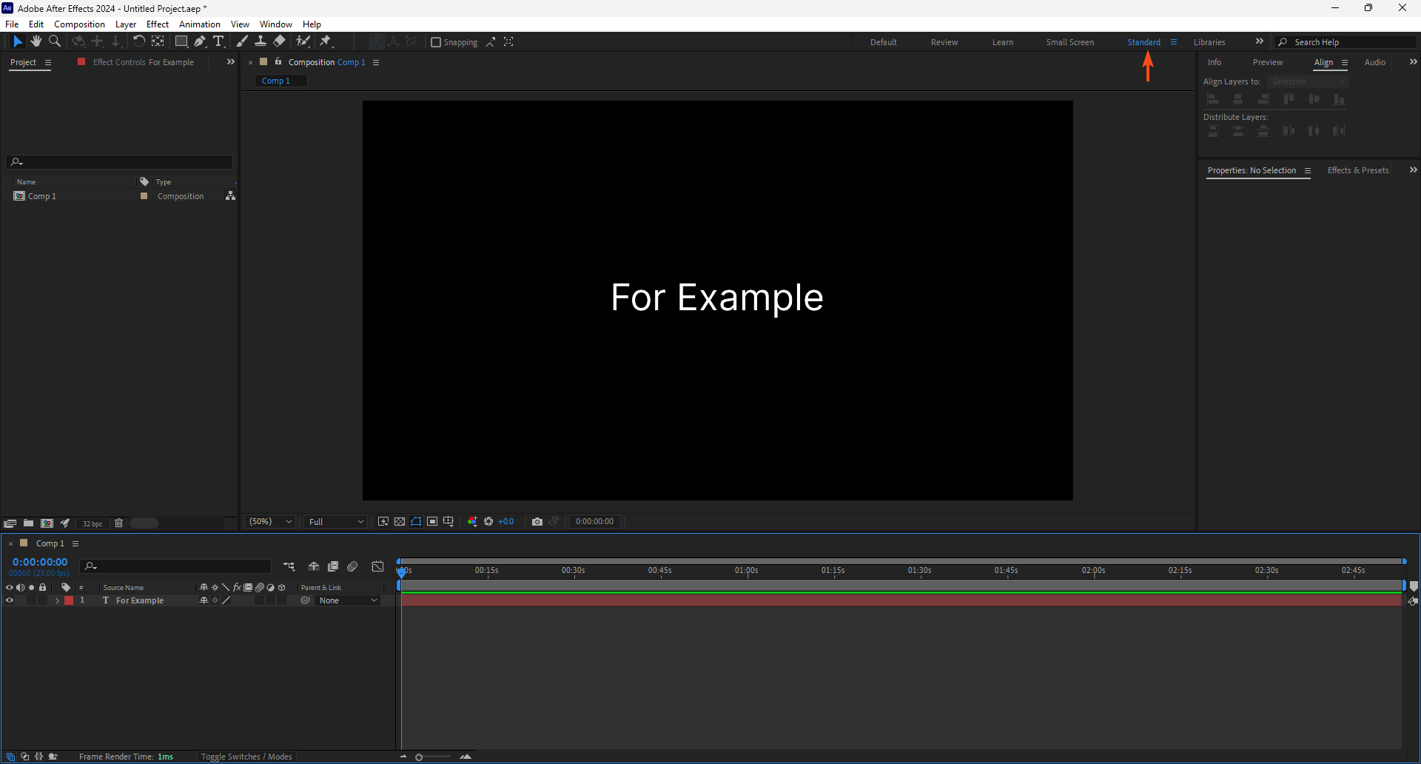Viewport: 1421px width, 764px height.
Task: Open the Full resolution dropdown
Action: 336,521
